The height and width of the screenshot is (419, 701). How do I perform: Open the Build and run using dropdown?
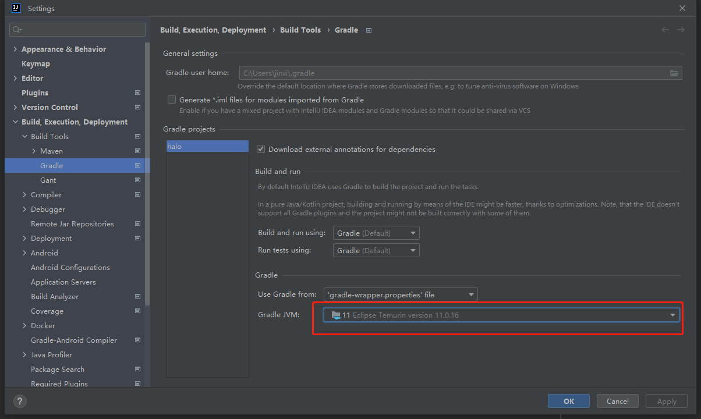tap(376, 233)
